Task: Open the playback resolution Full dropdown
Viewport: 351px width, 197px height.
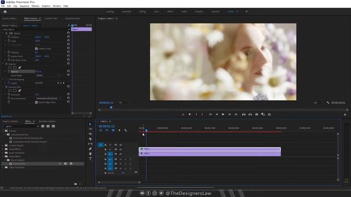Action: (x=318, y=103)
